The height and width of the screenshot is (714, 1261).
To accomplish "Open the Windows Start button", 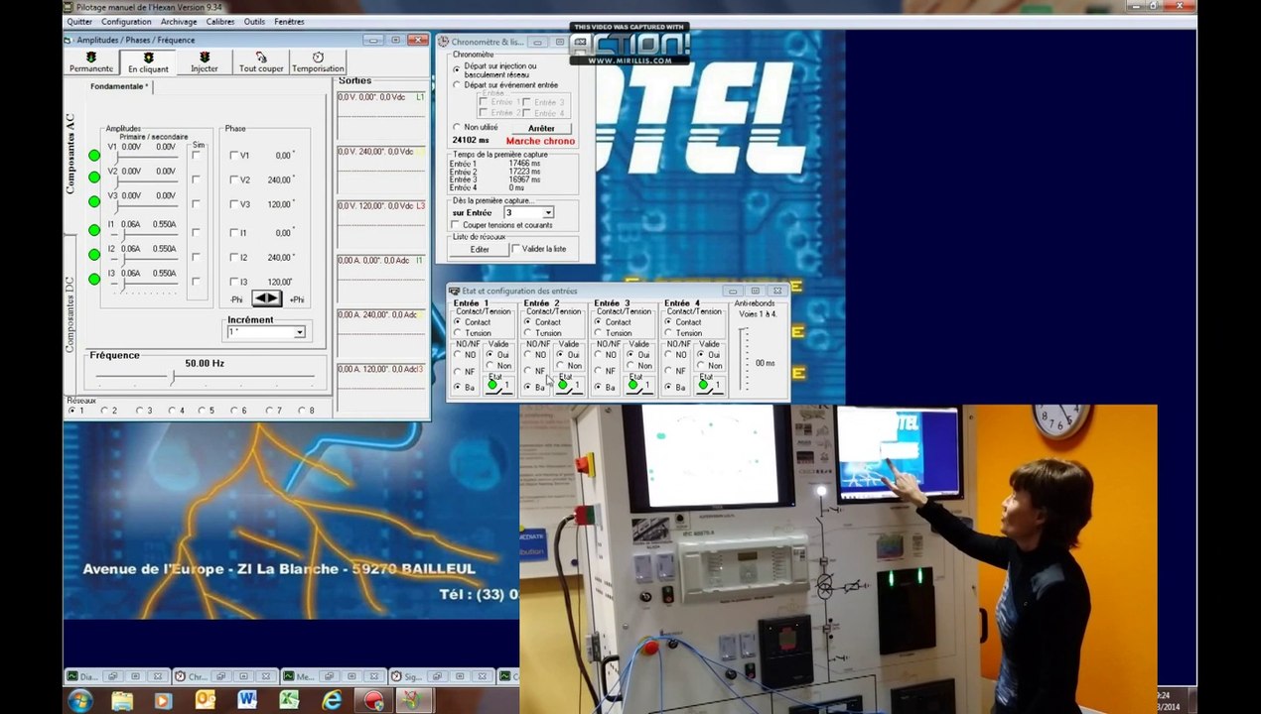I will pos(79,700).
